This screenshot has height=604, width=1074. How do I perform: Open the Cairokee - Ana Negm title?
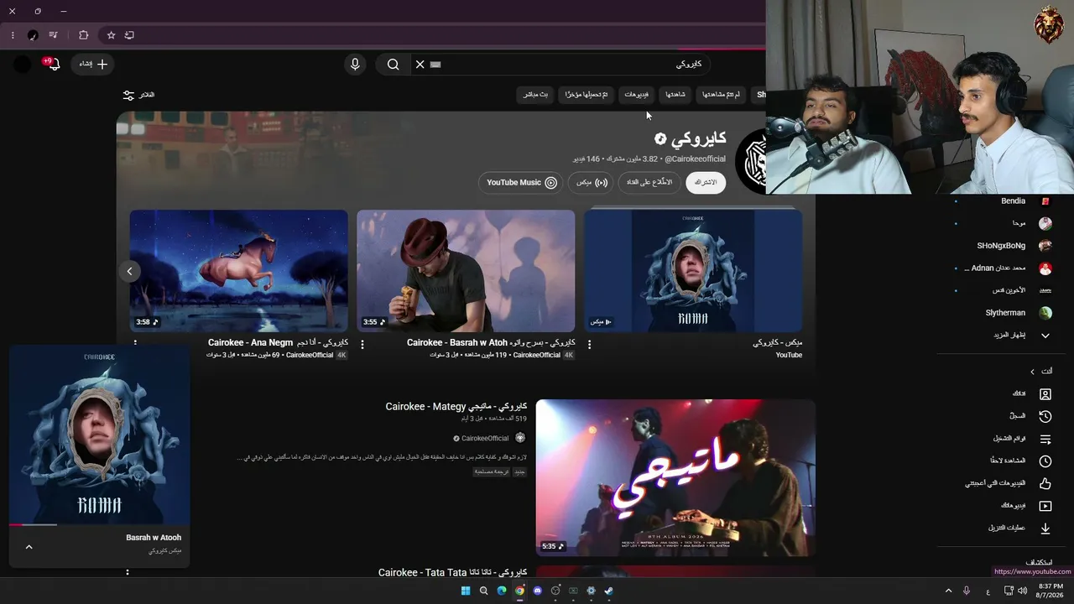[278, 342]
